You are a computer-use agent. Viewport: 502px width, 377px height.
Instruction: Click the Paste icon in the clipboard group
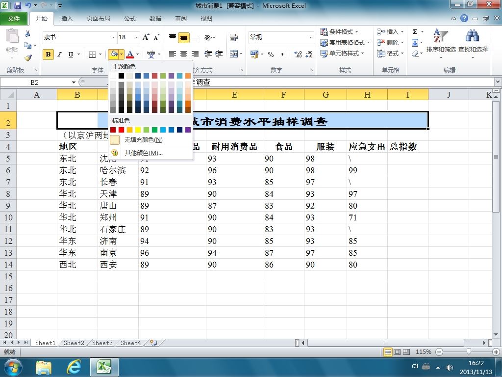12,36
